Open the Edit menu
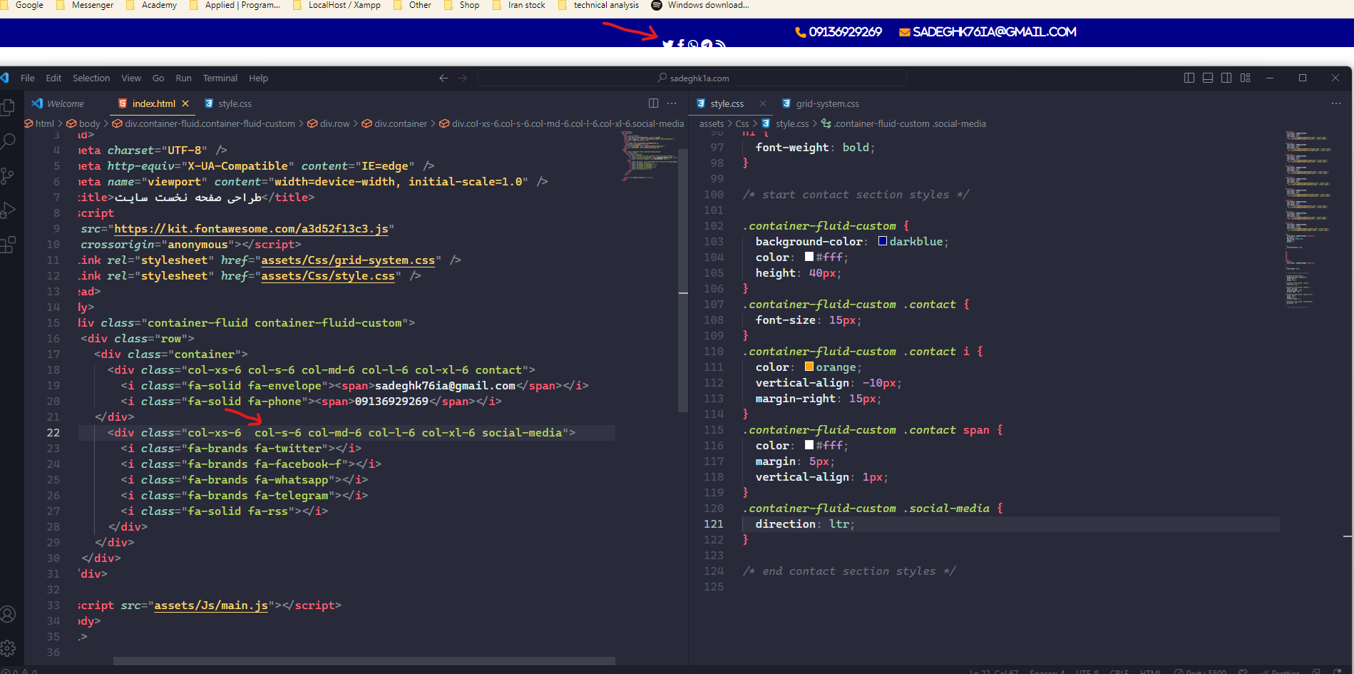1354x674 pixels. point(53,78)
